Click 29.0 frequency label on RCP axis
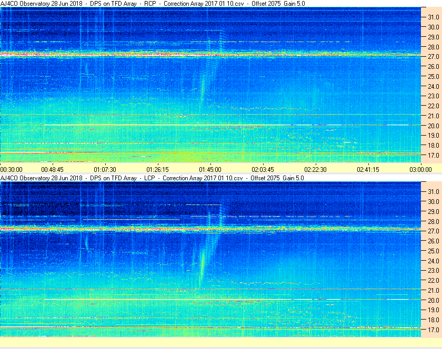Image resolution: width=442 pixels, height=349 pixels. 434,37
